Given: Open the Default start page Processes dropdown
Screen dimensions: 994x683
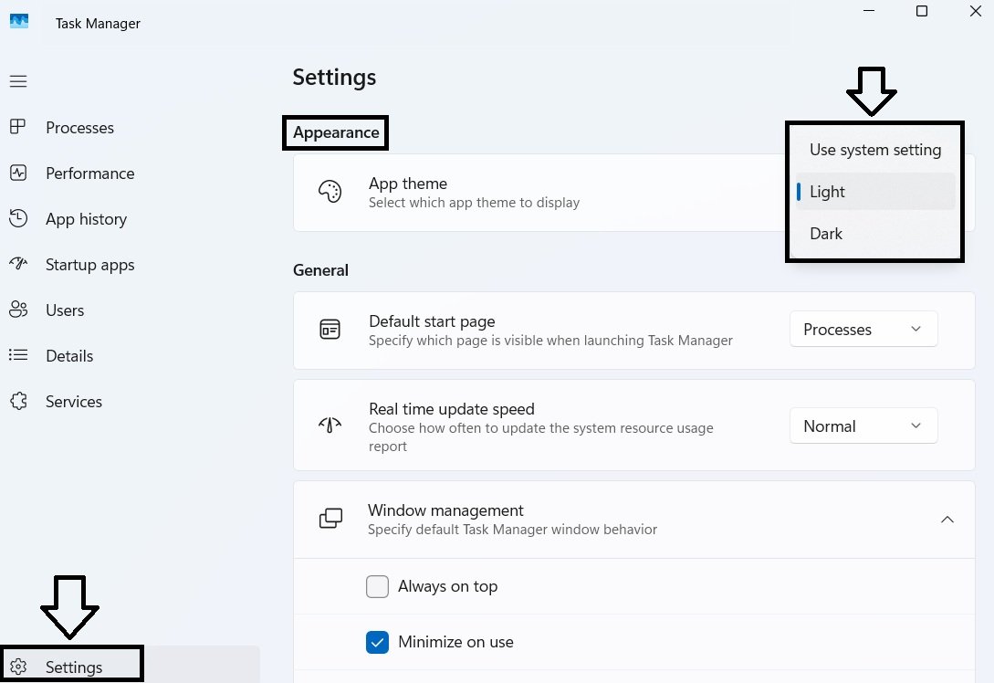Looking at the screenshot, I should point(863,329).
